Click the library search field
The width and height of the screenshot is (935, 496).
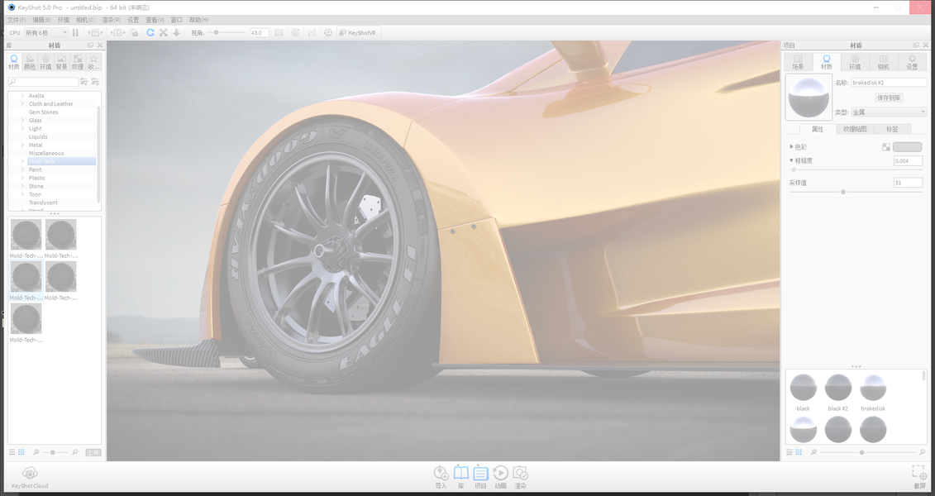tap(43, 82)
